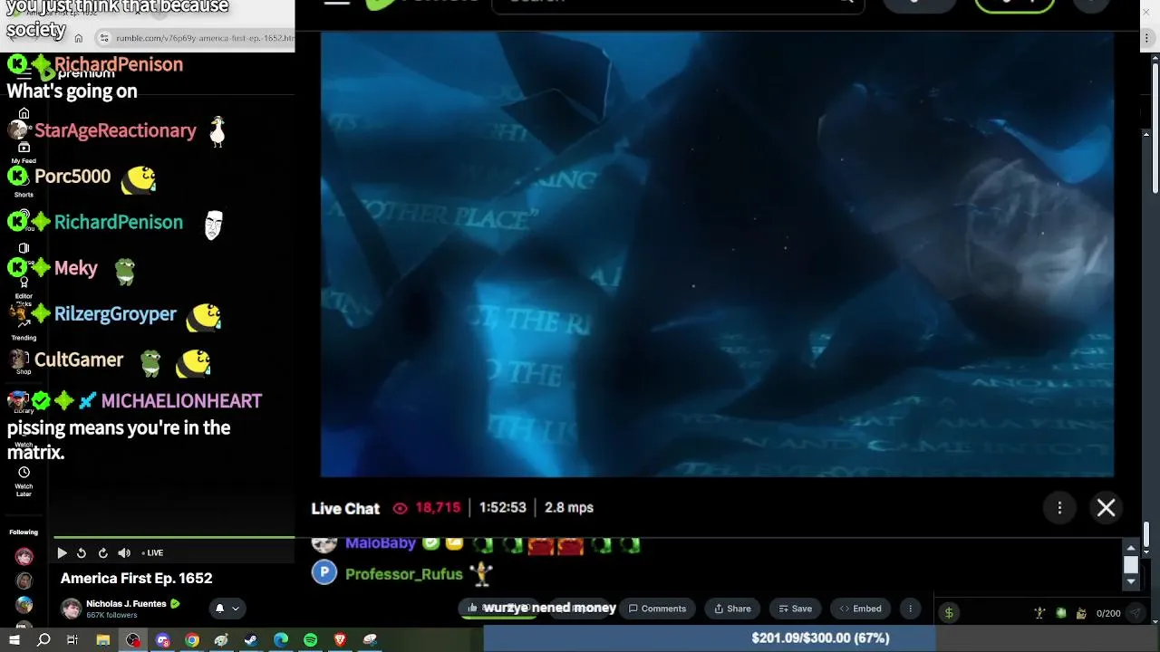
Task: Open the emote picker third icon near counter
Action: coord(1081,613)
